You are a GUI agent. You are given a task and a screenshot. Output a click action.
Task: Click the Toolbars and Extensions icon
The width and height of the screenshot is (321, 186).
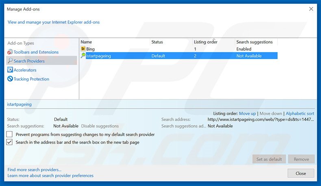click(x=10, y=52)
